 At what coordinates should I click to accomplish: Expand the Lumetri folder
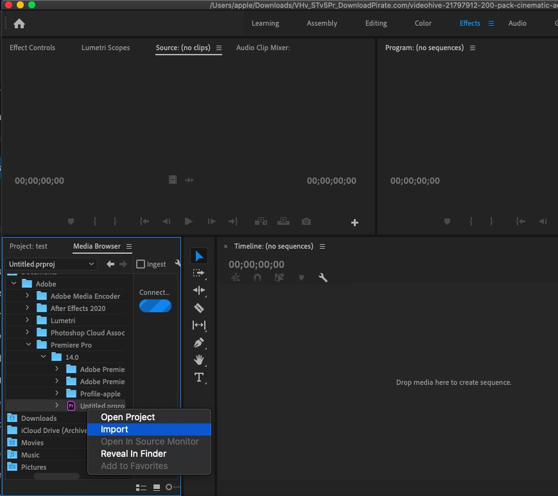click(x=28, y=320)
